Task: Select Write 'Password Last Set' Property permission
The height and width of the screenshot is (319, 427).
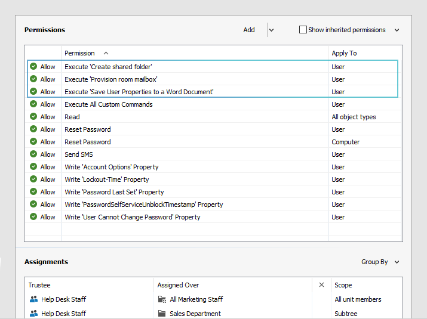Action: pyautogui.click(x=114, y=192)
